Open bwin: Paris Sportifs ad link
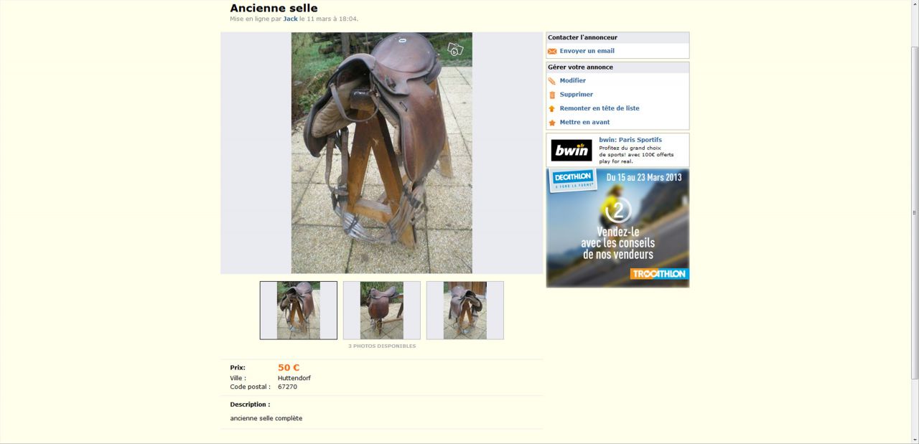The width and height of the screenshot is (919, 444). (x=630, y=140)
